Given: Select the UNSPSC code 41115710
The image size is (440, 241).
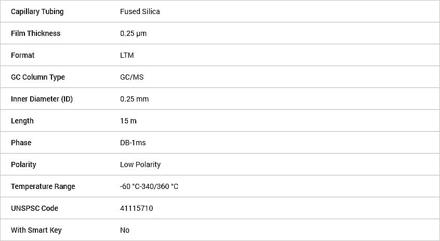Looking at the screenshot, I should pyautogui.click(x=137, y=208).
